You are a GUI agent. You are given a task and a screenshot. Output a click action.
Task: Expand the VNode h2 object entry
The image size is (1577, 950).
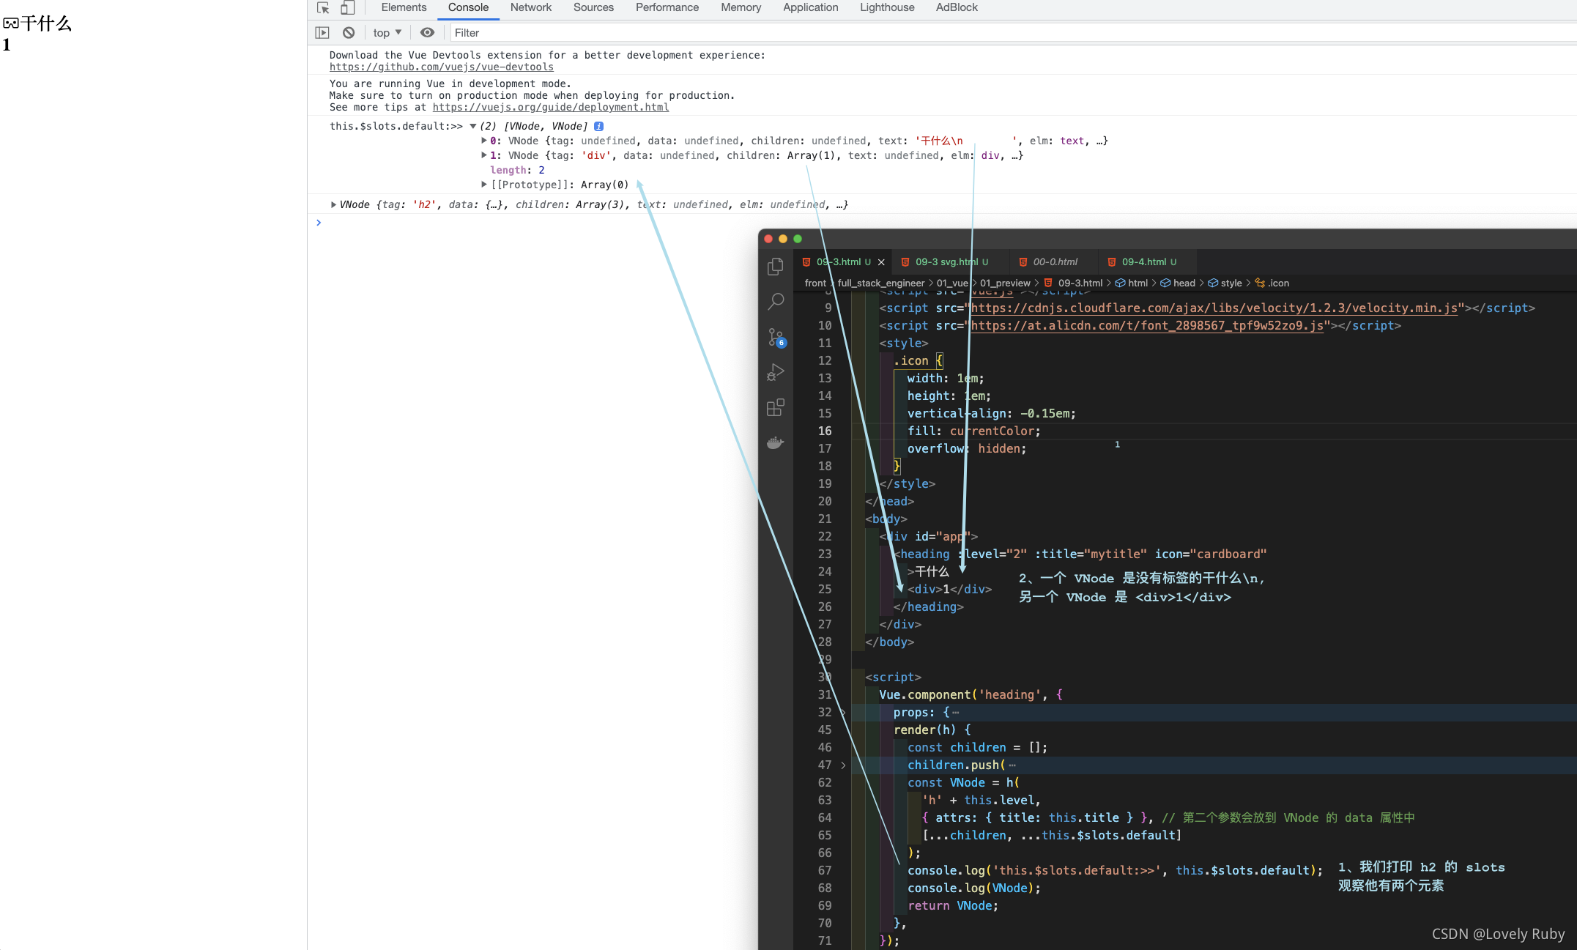pyautogui.click(x=333, y=205)
